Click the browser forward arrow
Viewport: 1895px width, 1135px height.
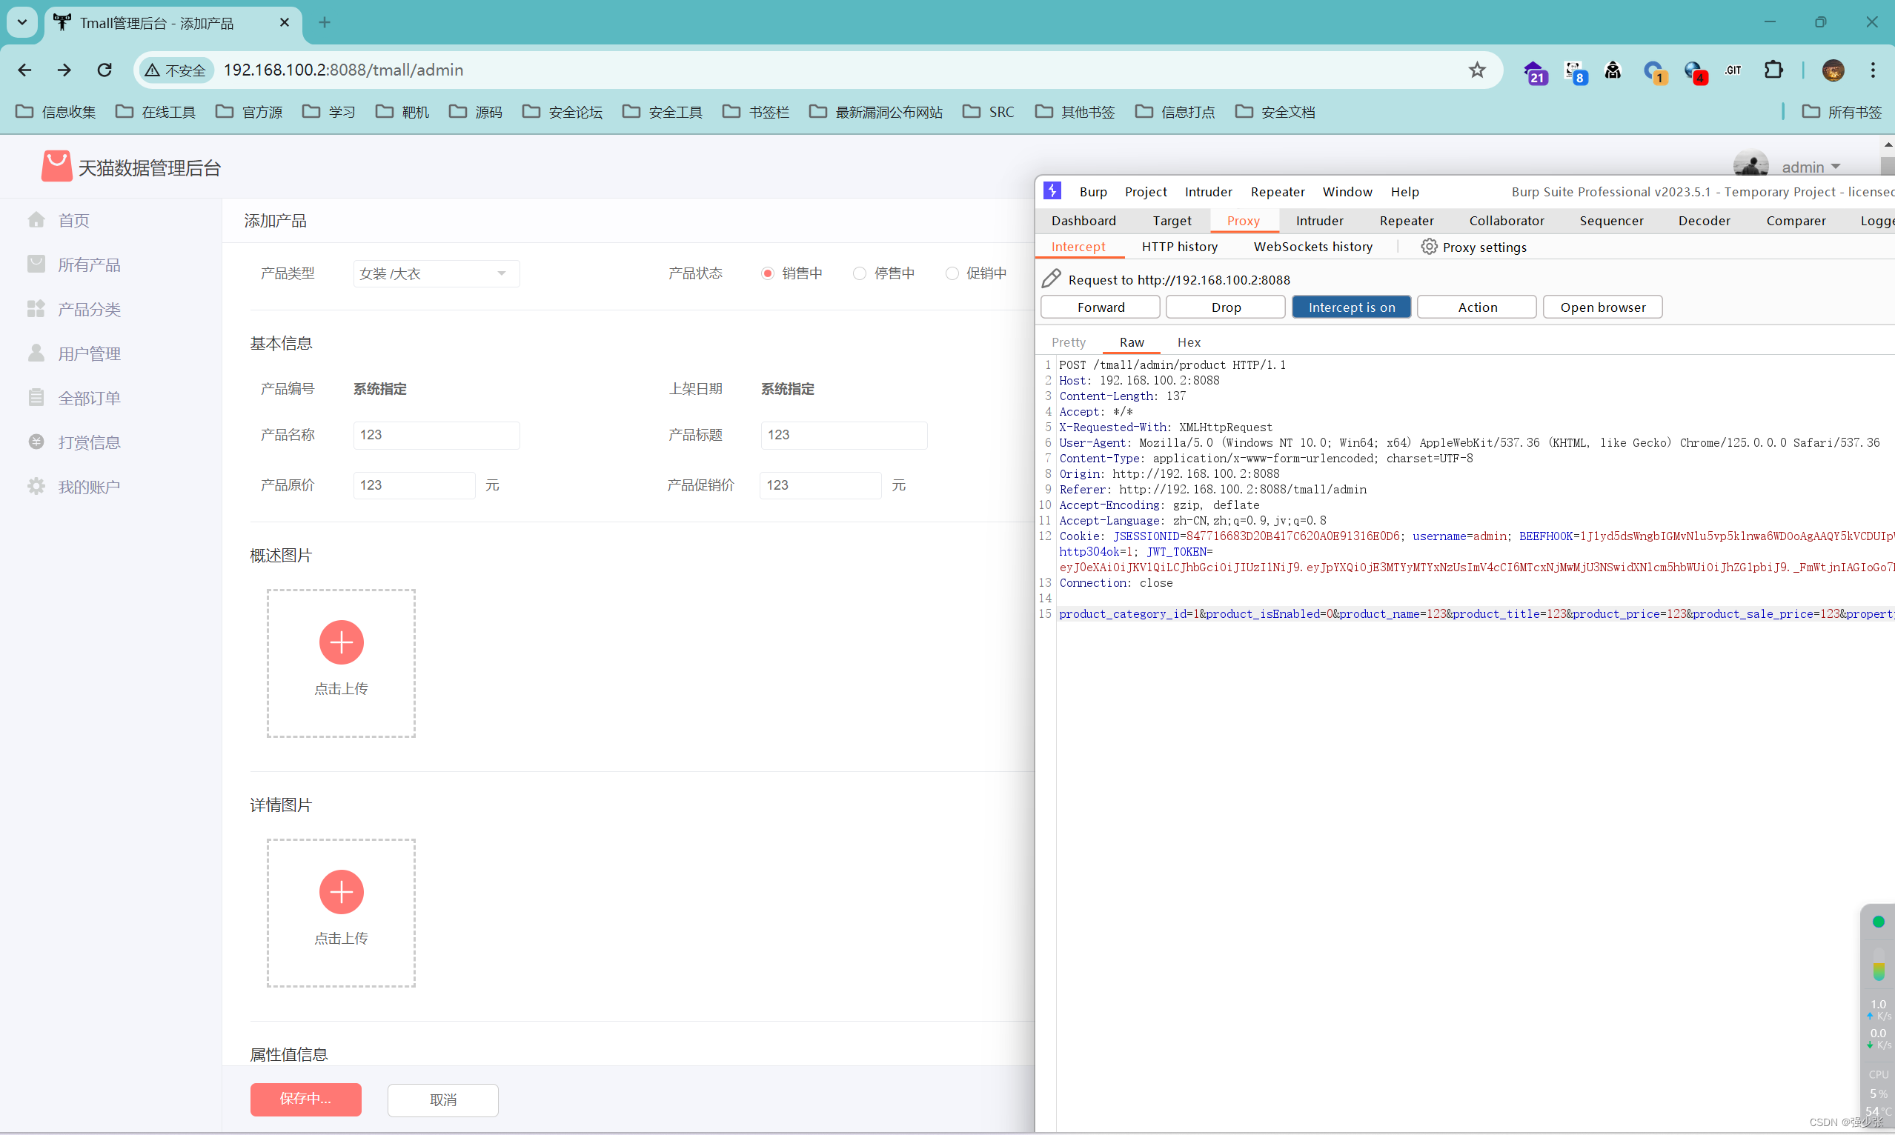(x=64, y=70)
